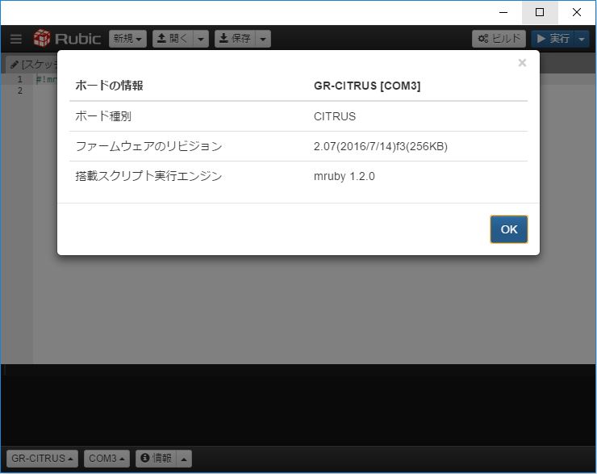Click the firmware revision value 2.07(2016/7/14)f3(256KB)
The image size is (597, 474).
click(x=380, y=146)
